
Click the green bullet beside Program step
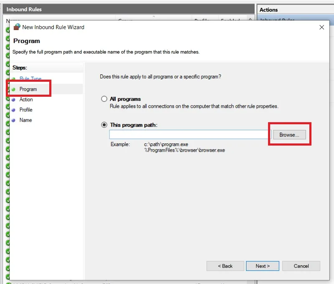[x=13, y=89]
